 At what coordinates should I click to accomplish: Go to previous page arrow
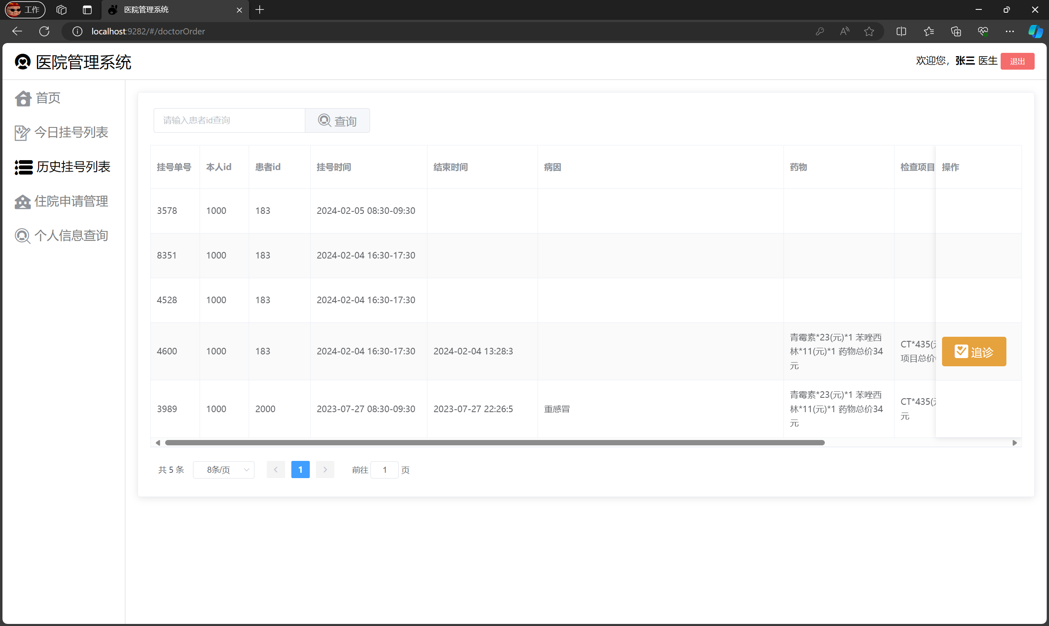pos(276,469)
